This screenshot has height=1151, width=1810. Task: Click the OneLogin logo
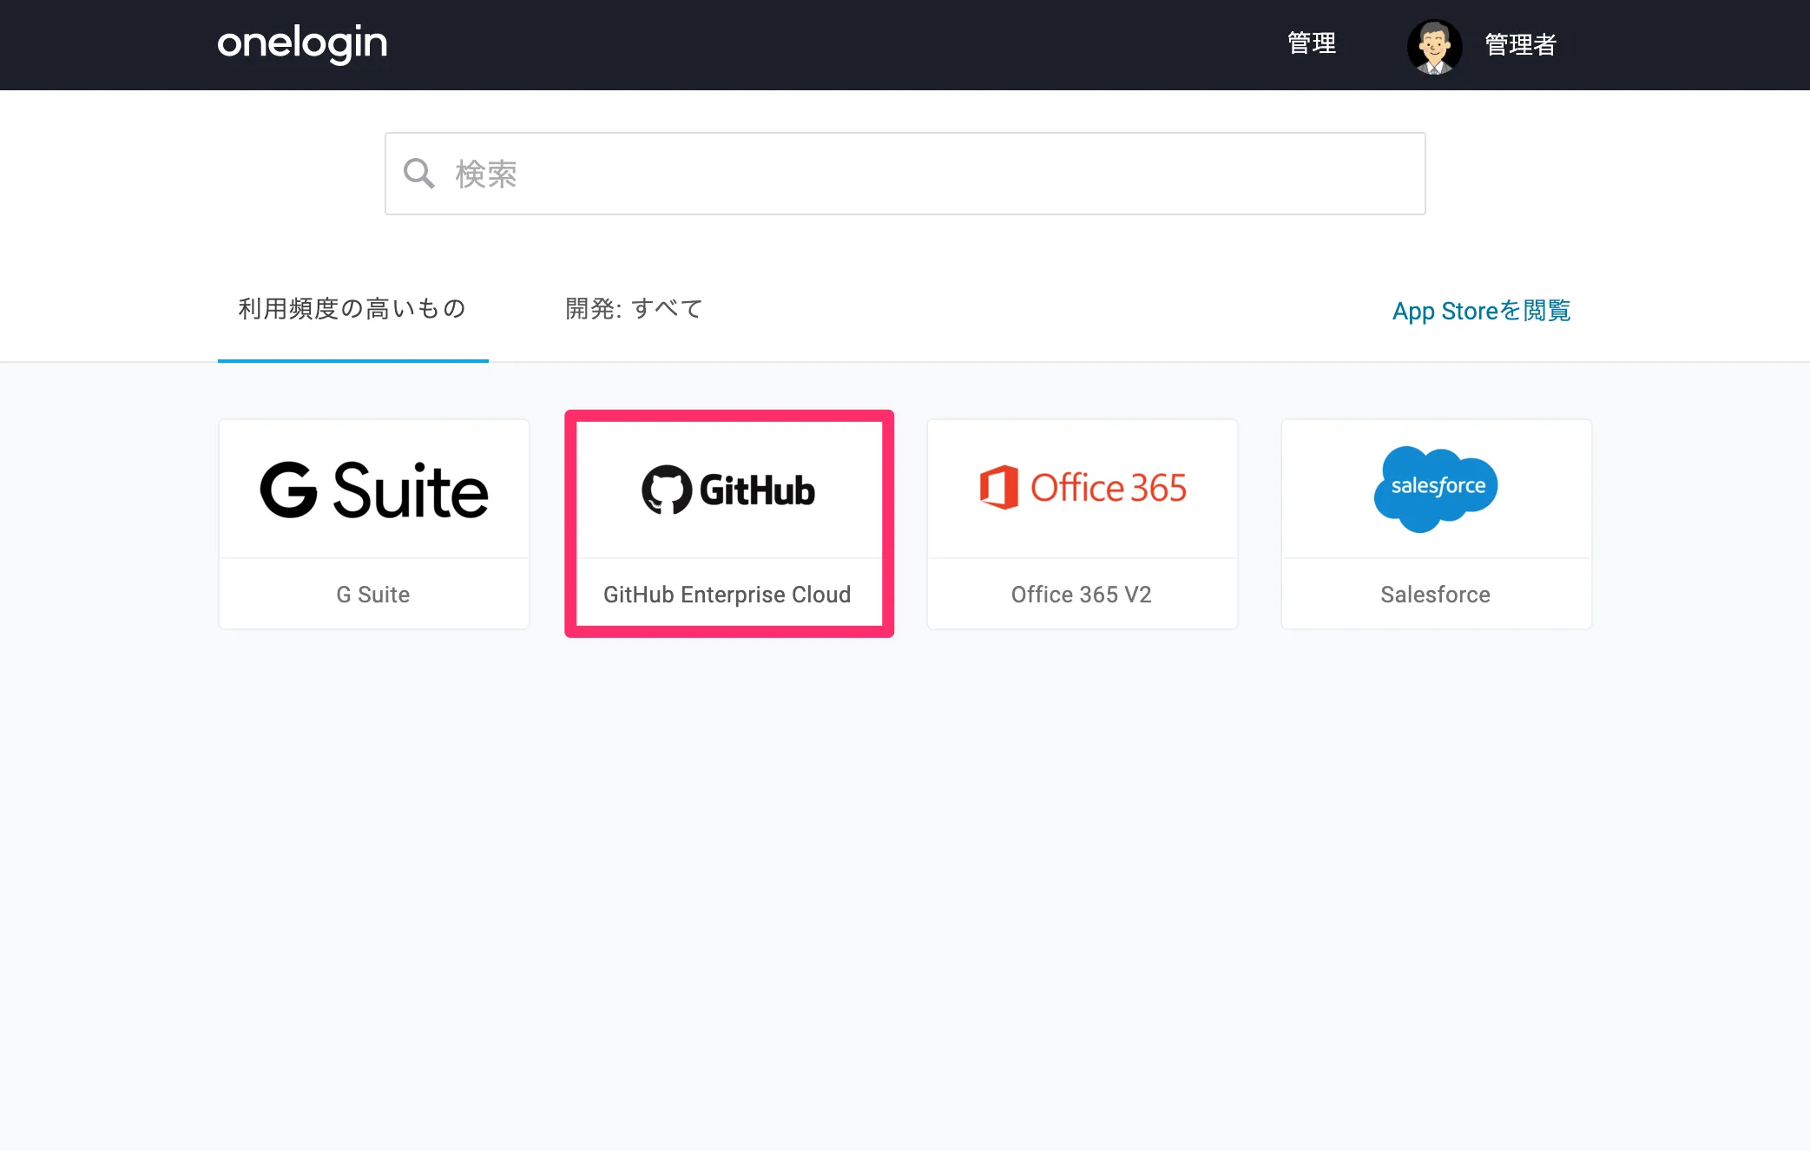pos(302,43)
